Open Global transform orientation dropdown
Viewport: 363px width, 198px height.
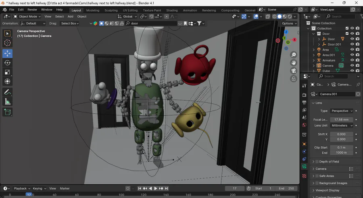(x=127, y=17)
